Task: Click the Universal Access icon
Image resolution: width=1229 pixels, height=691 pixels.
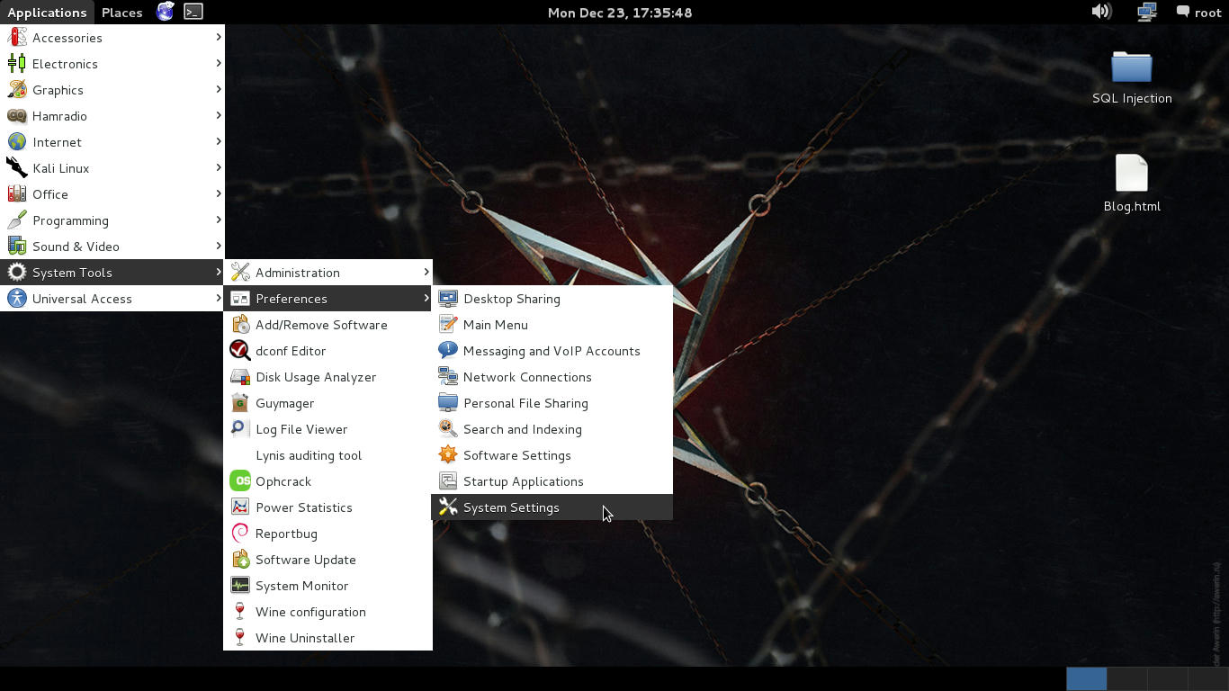Action: pos(17,299)
